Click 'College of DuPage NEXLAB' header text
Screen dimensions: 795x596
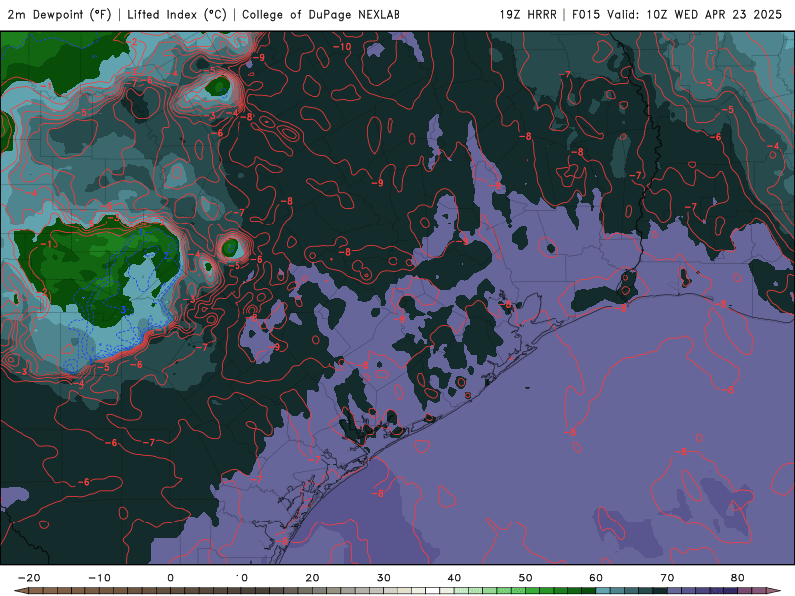pyautogui.click(x=321, y=15)
